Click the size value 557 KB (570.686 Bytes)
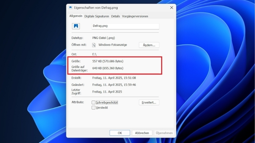Screen dimensions: 255x143 click(108, 61)
